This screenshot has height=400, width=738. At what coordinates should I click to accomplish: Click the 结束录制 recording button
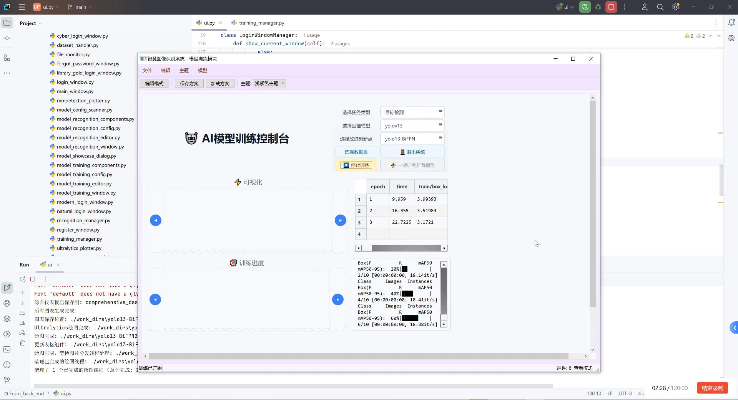coord(712,388)
